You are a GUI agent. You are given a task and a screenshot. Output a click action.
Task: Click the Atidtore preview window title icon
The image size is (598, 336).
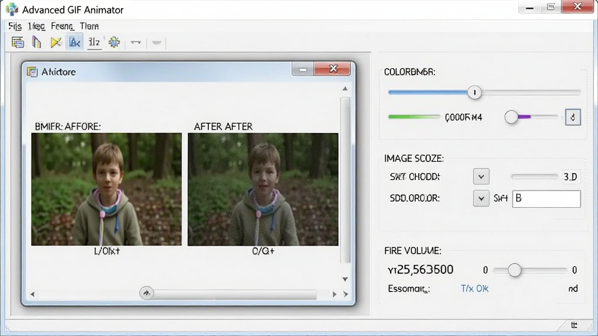coord(33,72)
